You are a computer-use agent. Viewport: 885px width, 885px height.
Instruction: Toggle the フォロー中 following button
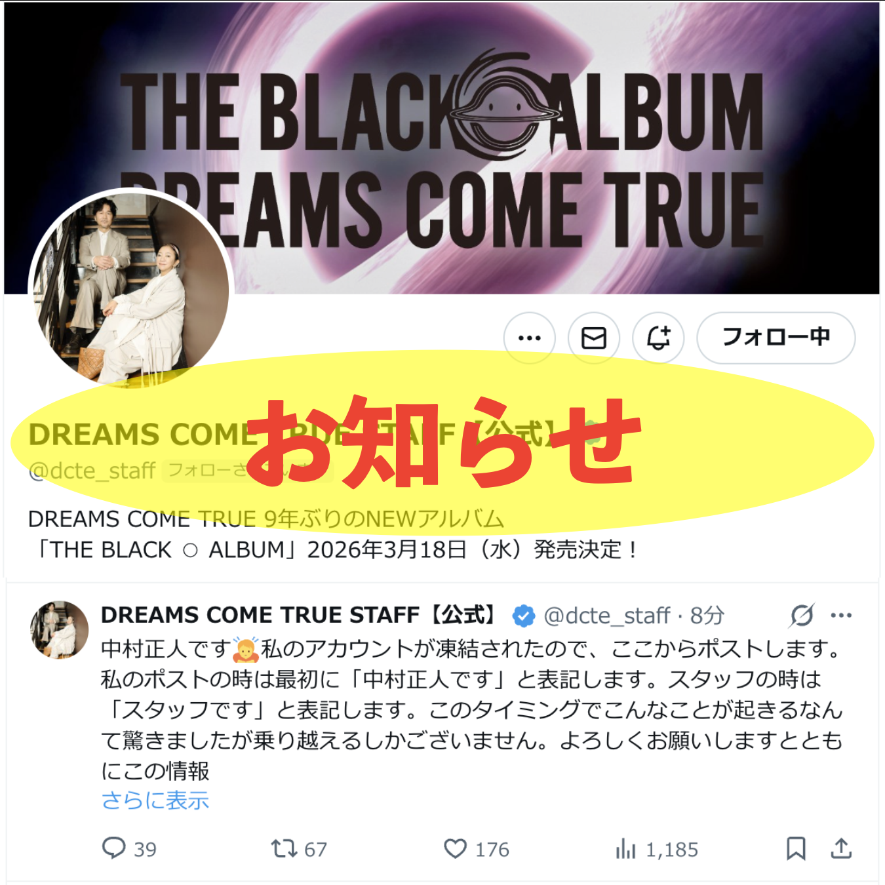point(776,338)
